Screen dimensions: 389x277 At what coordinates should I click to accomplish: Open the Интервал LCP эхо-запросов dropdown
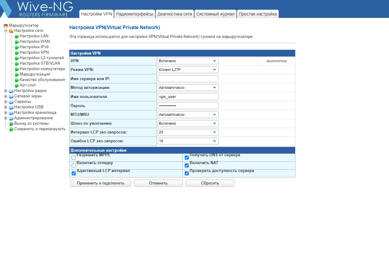point(188,132)
